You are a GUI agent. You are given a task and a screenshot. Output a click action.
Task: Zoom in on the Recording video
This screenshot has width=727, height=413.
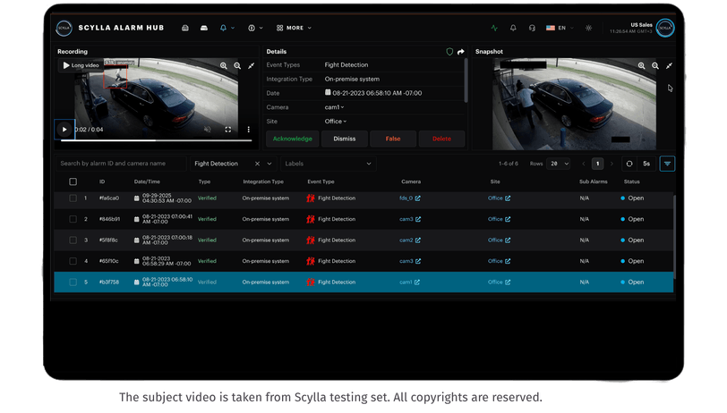[x=224, y=66]
